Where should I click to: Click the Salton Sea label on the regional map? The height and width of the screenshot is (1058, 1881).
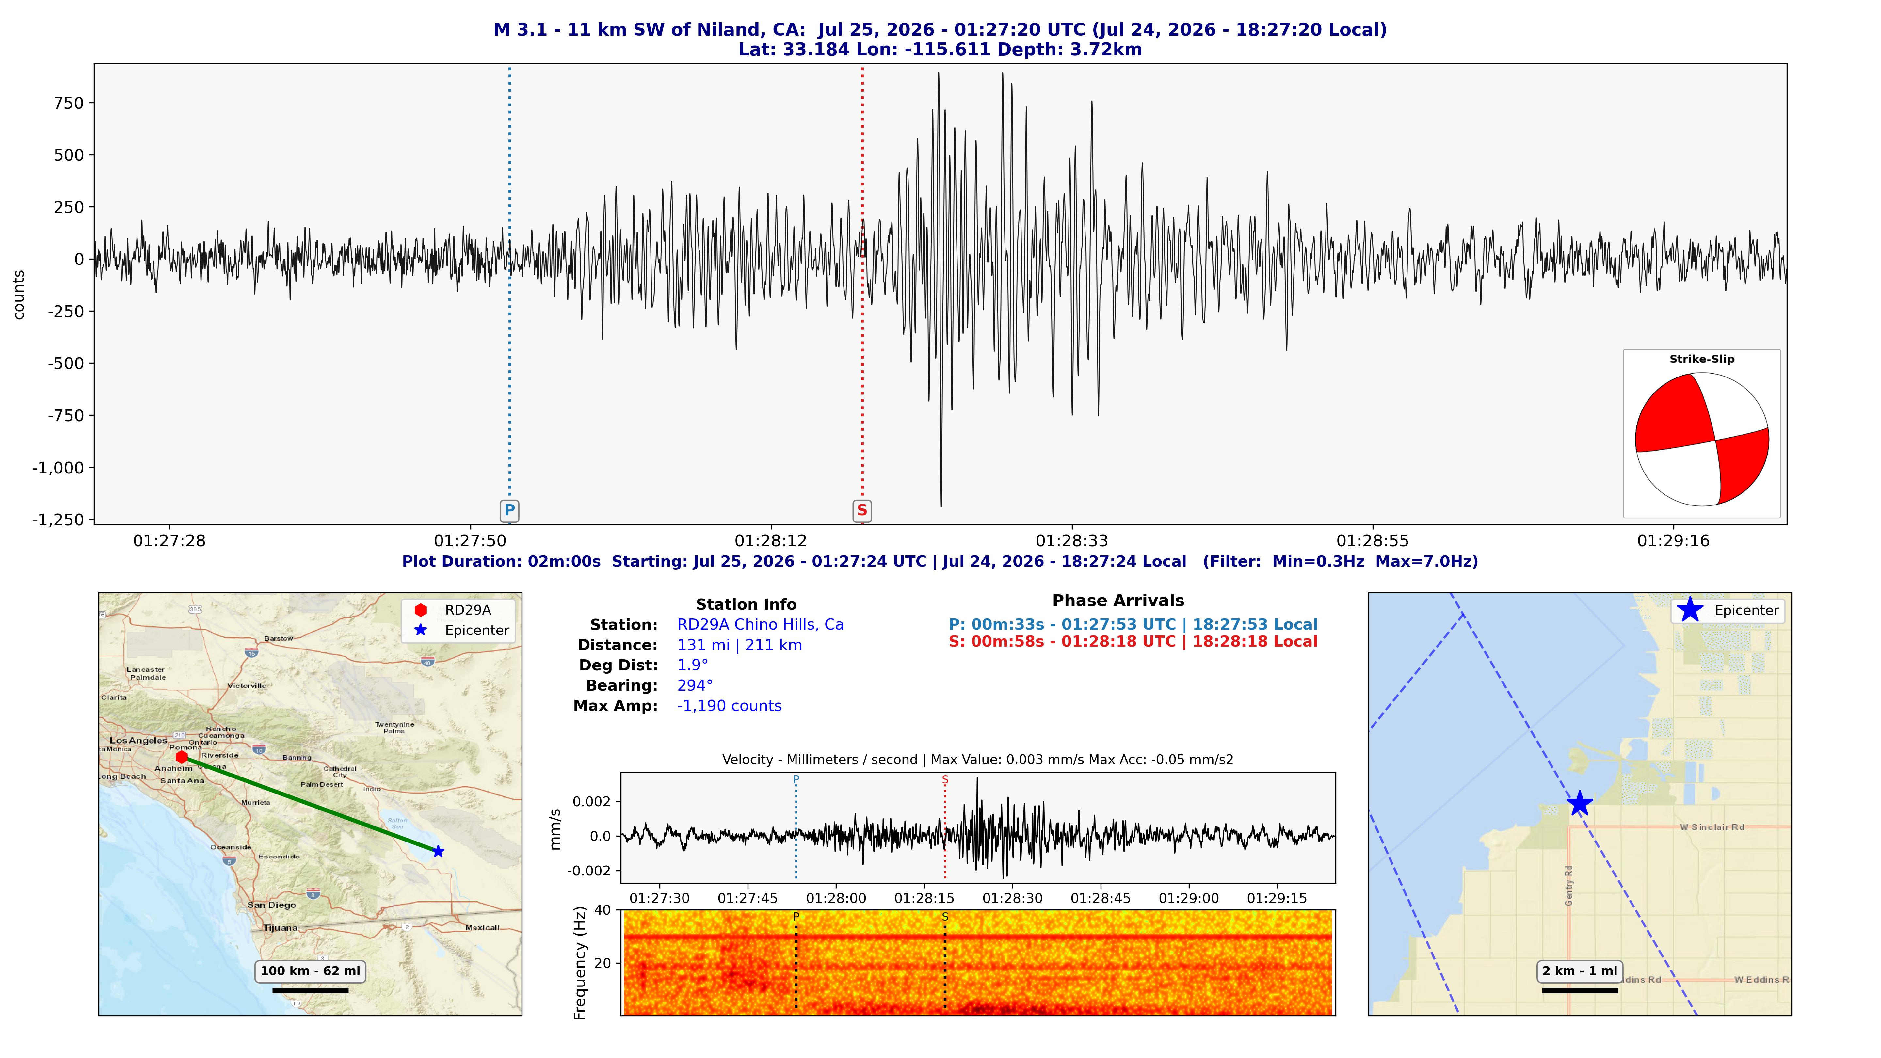point(397,824)
